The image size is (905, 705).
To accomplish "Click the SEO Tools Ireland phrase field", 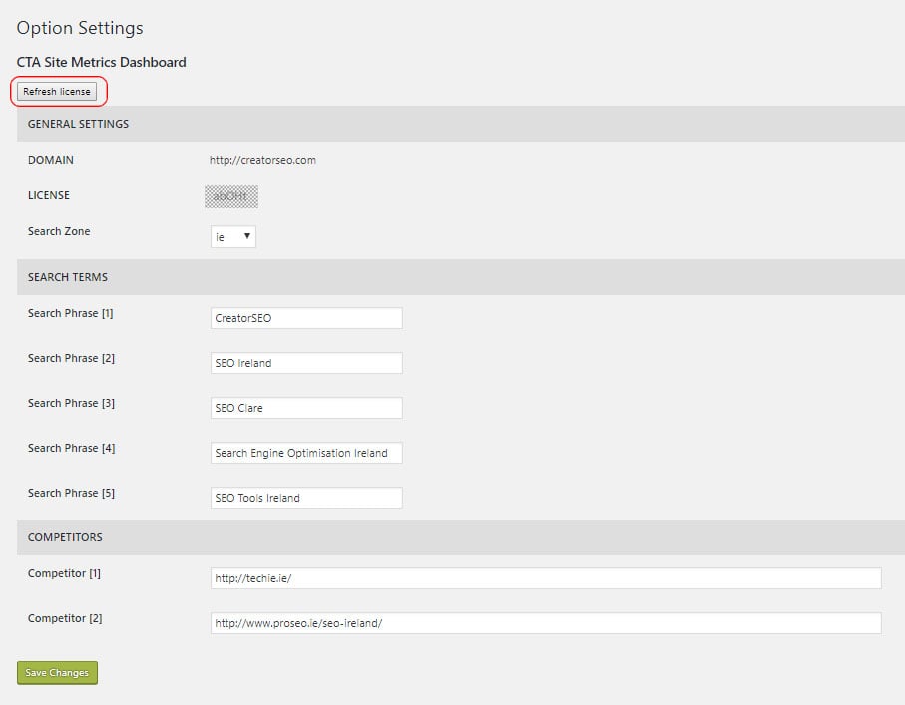I will [x=305, y=497].
